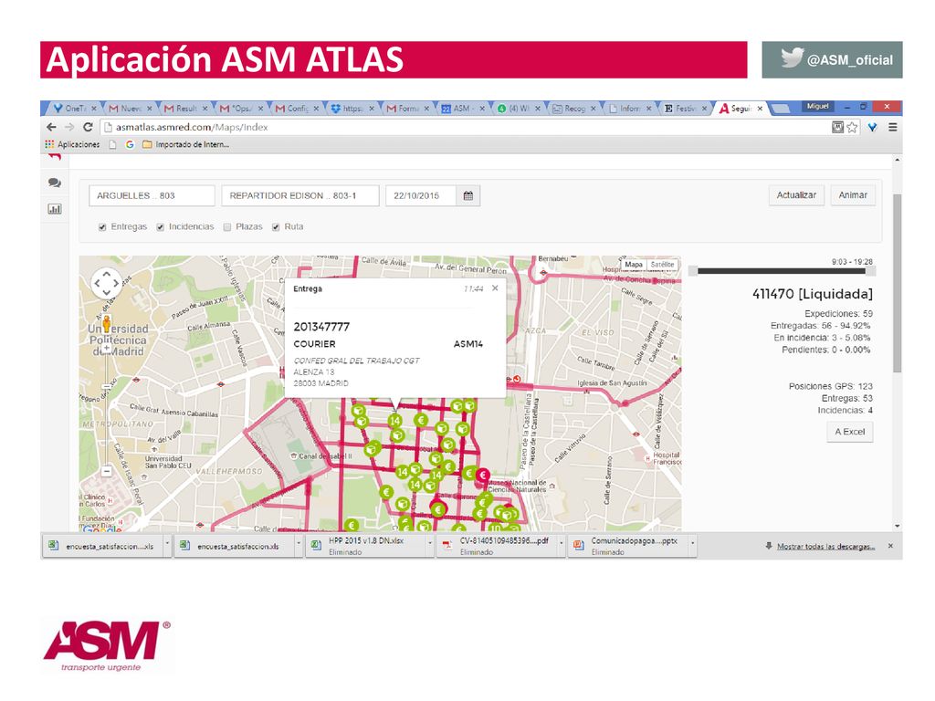Image resolution: width=935 pixels, height=701 pixels.
Task: Zoom out with the map minus button
Action: 106,472
